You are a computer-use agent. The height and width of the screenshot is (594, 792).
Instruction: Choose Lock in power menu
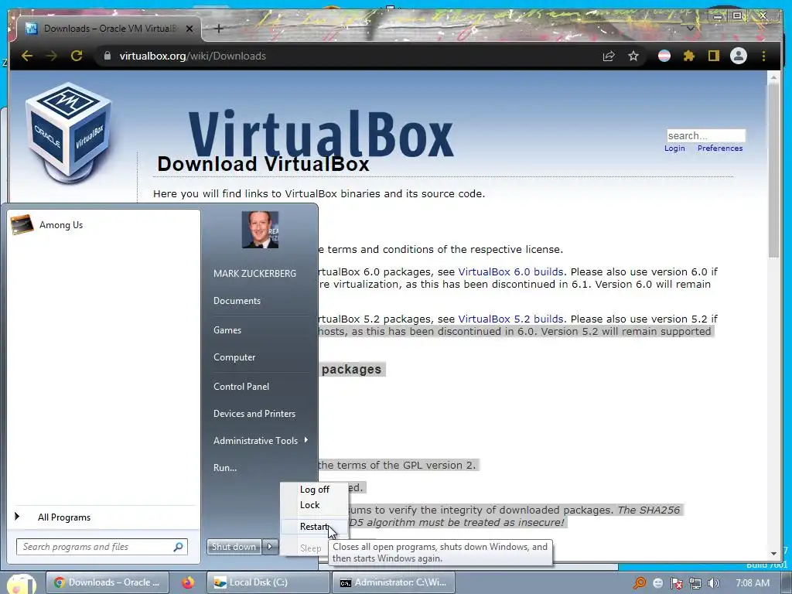309,505
